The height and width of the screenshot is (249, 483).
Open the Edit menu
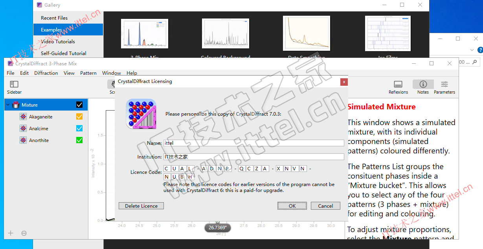tap(24, 73)
